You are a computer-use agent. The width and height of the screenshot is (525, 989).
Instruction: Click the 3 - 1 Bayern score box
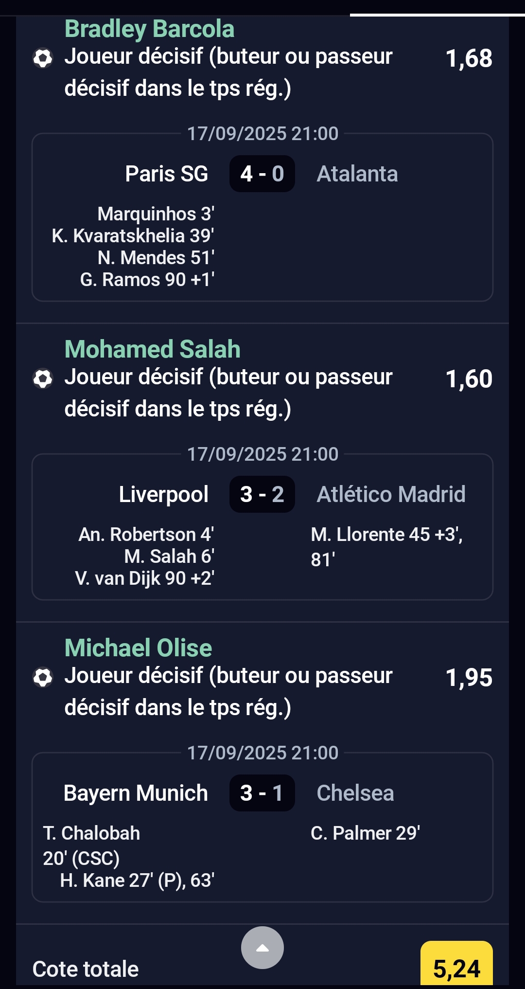(262, 793)
